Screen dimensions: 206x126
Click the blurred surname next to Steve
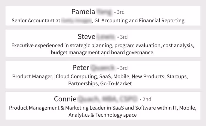coord(106,37)
